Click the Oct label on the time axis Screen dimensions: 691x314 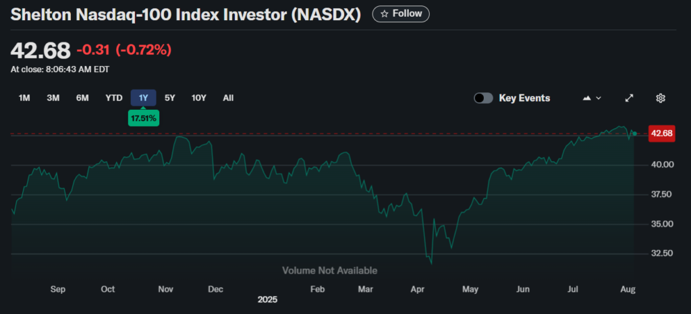coord(107,289)
